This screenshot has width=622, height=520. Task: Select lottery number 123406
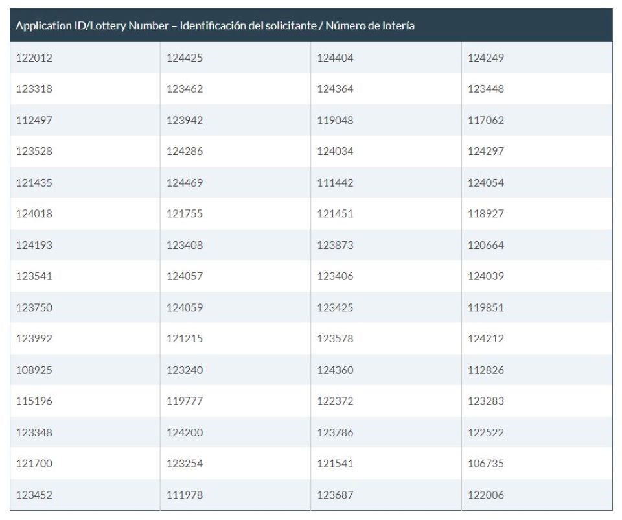point(335,276)
